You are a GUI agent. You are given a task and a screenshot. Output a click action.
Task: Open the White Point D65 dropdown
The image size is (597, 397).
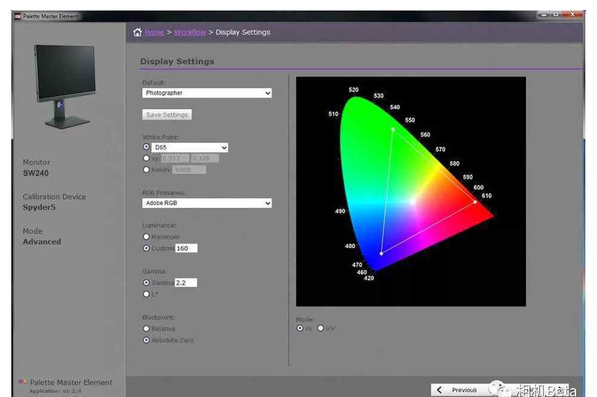pyautogui.click(x=190, y=147)
